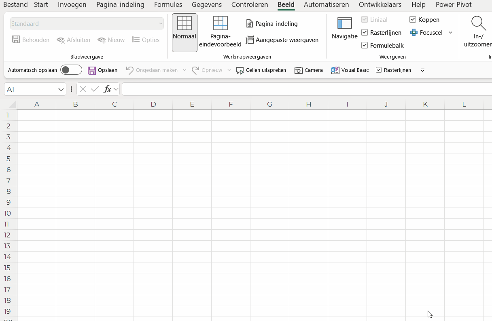Disable the Rasterlijnen checkbox
The width and height of the screenshot is (492, 321).
[365, 32]
